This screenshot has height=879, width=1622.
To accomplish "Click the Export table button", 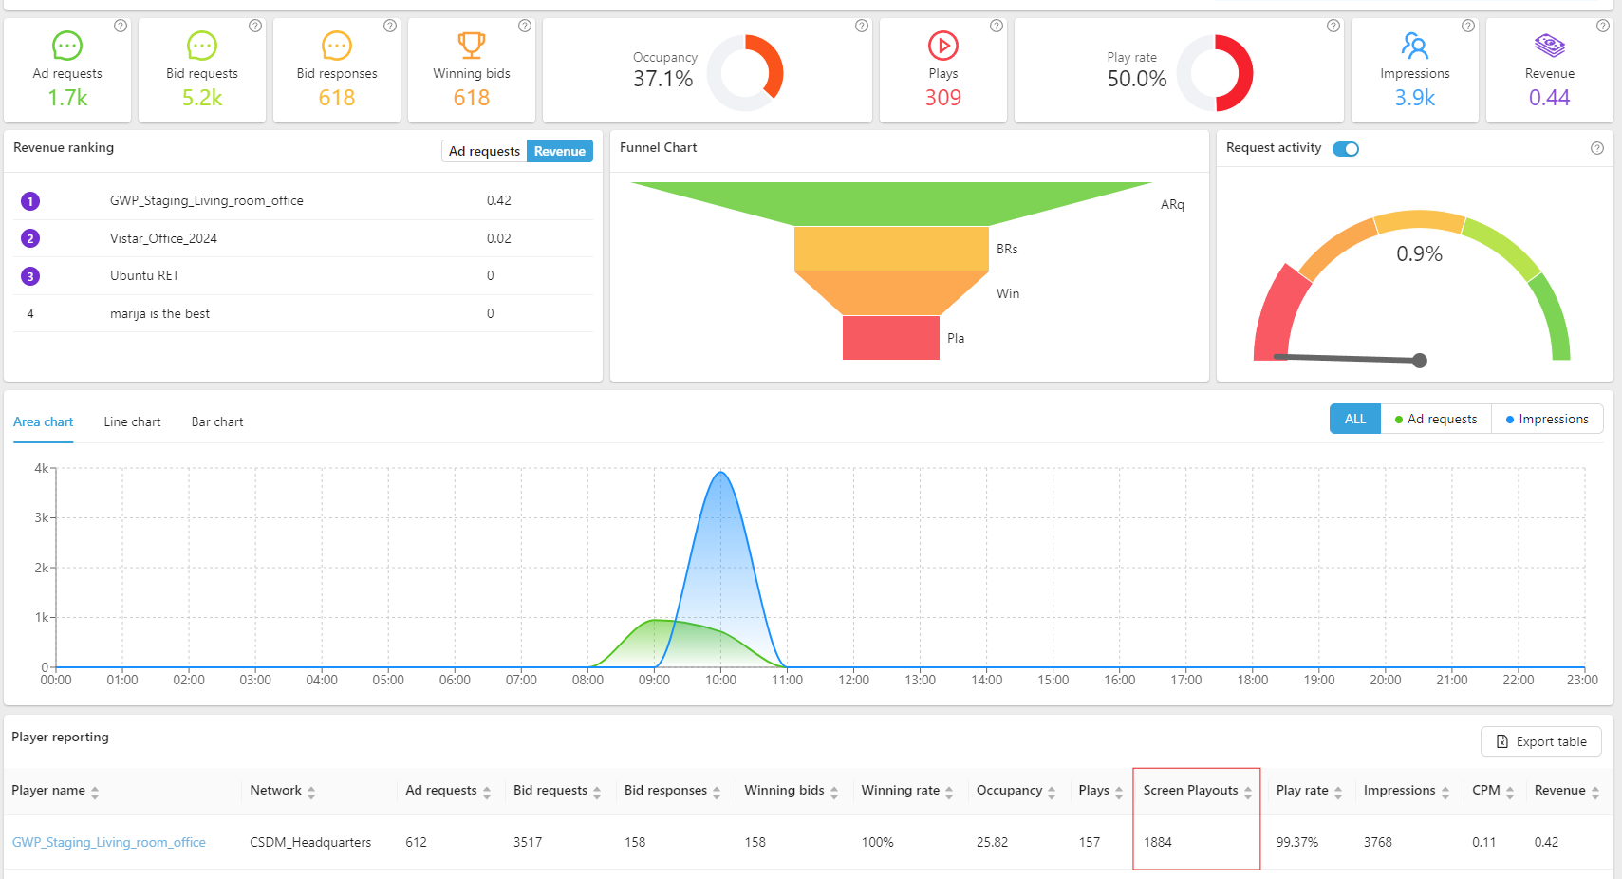I will pos(1540,742).
